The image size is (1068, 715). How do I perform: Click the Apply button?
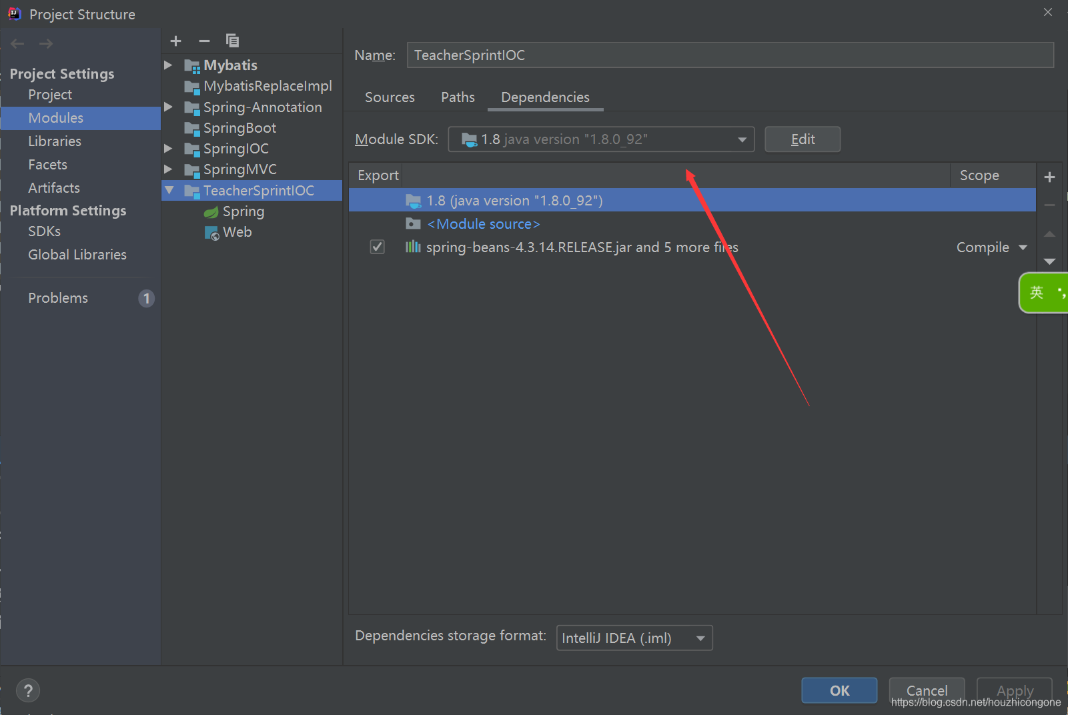click(x=1015, y=690)
